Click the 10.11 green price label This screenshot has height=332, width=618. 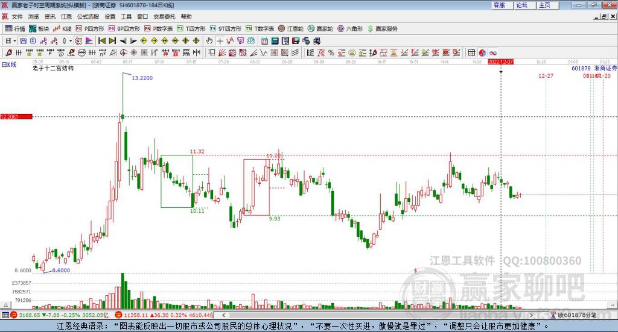point(197,210)
